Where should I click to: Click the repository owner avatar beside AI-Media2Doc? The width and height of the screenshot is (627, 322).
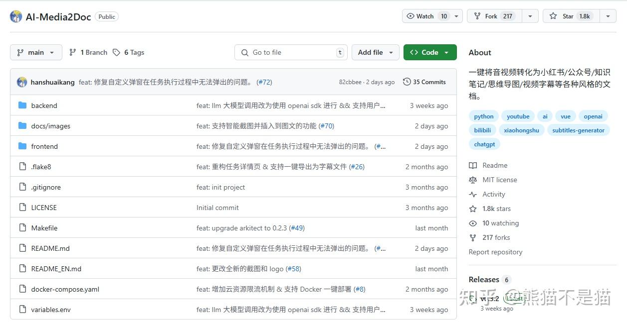[x=16, y=16]
